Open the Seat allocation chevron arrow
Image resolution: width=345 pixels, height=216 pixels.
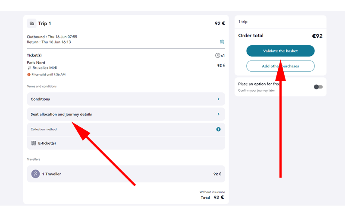(x=219, y=114)
